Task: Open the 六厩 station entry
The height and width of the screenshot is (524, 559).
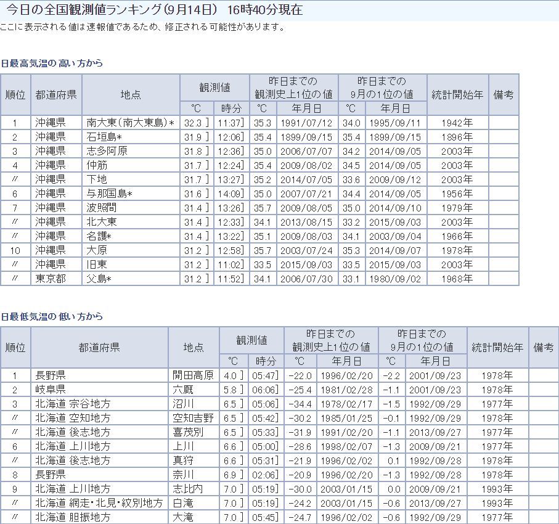Action: pos(184,390)
